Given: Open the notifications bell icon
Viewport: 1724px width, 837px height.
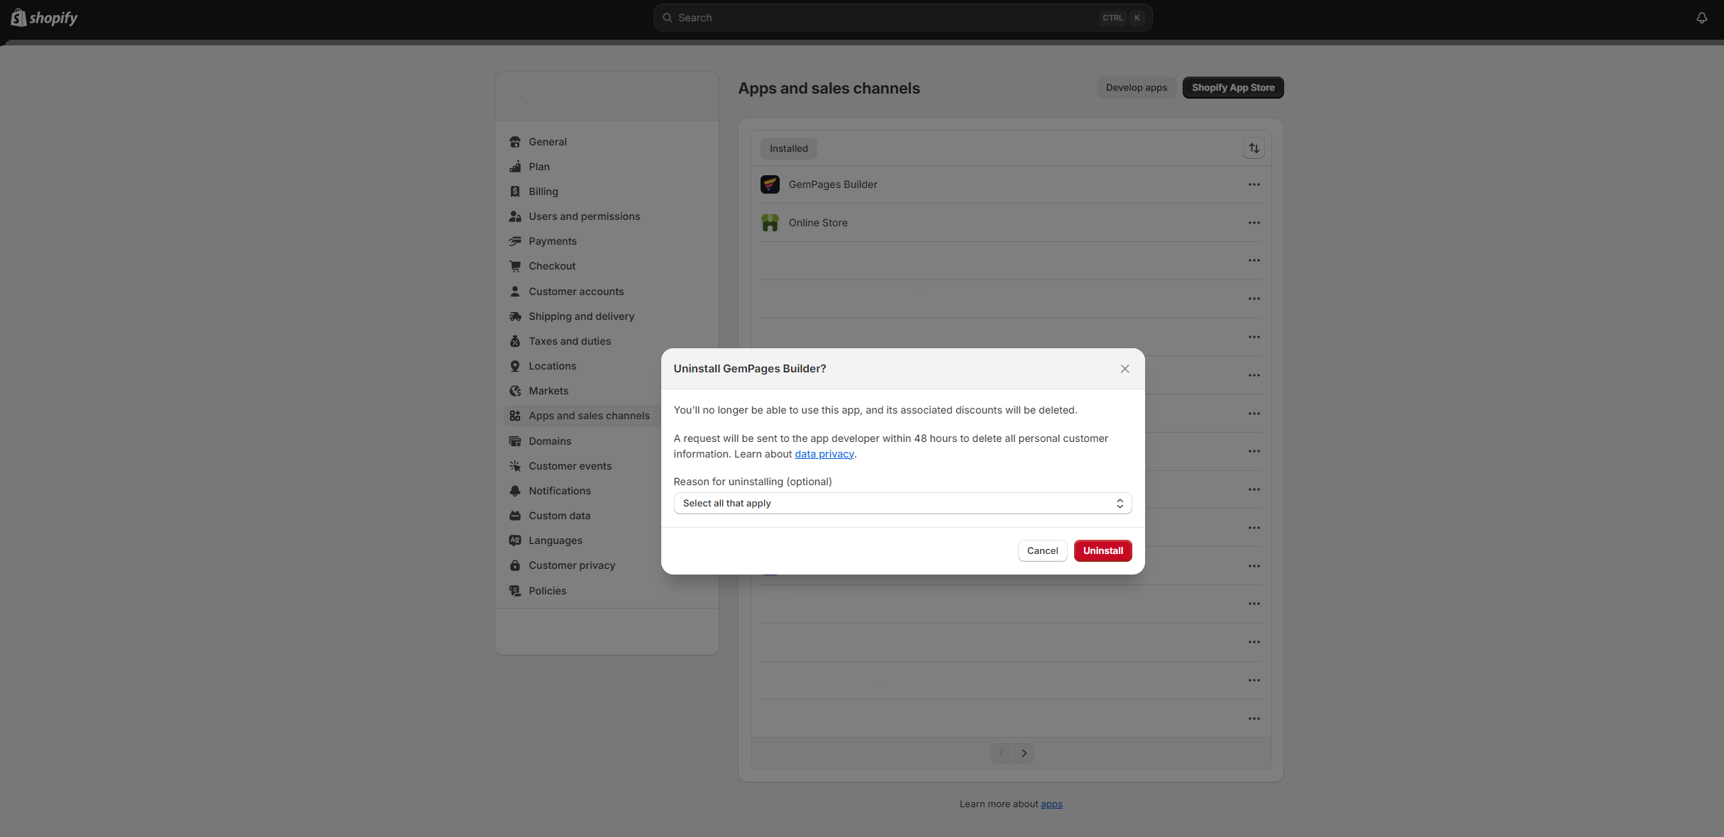Looking at the screenshot, I should [x=1701, y=18].
